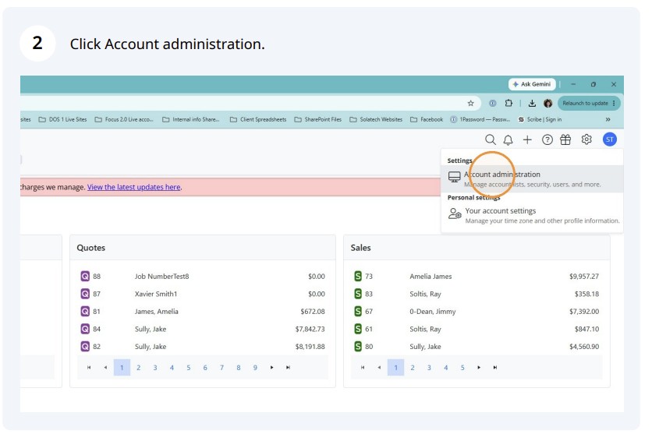Select Your account settings menu item
Screen dimensions: 659x434
click(532, 215)
